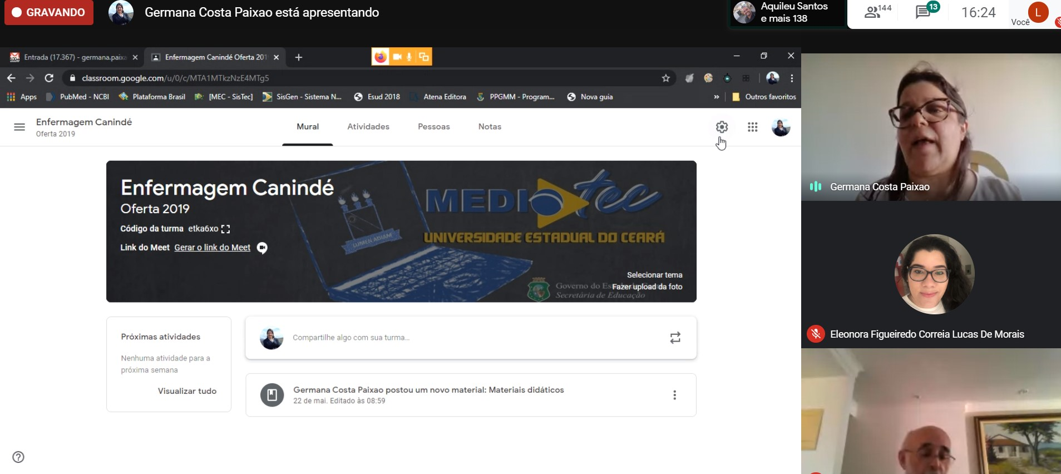Open options menu on Materiais didáticos post
This screenshot has width=1061, height=474.
(x=675, y=395)
